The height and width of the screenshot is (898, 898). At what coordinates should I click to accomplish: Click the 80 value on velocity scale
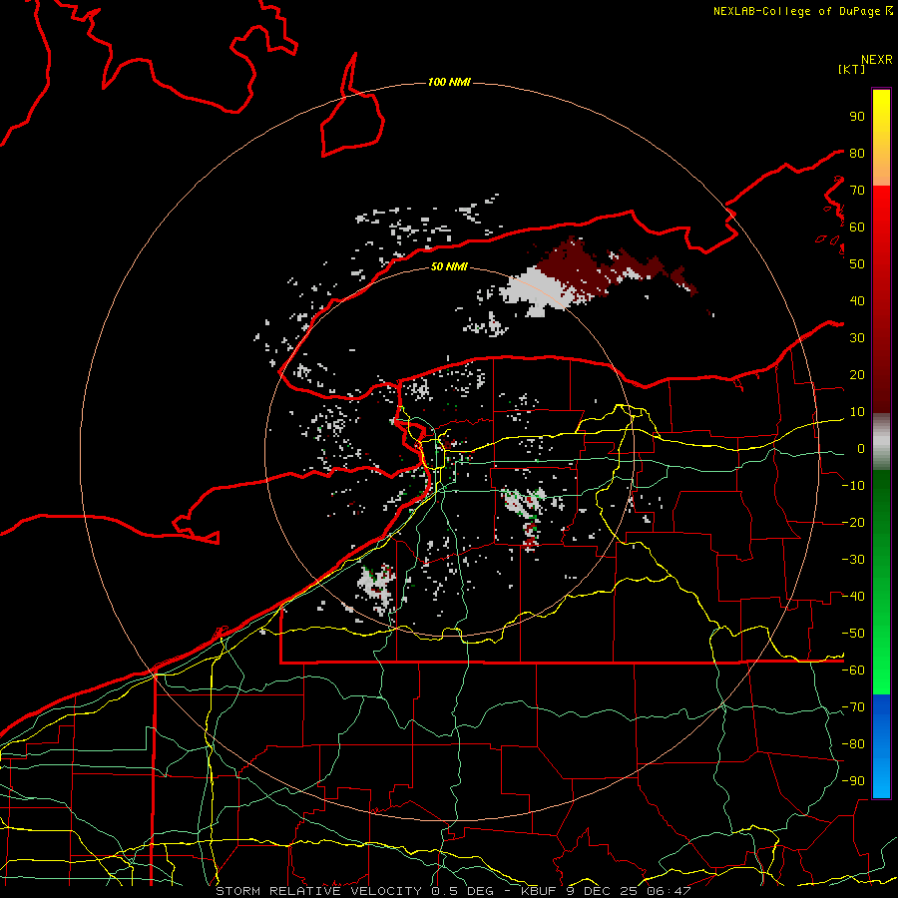(857, 153)
